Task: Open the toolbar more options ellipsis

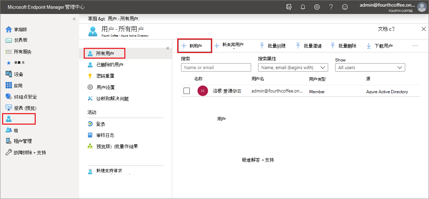Action: point(415,46)
